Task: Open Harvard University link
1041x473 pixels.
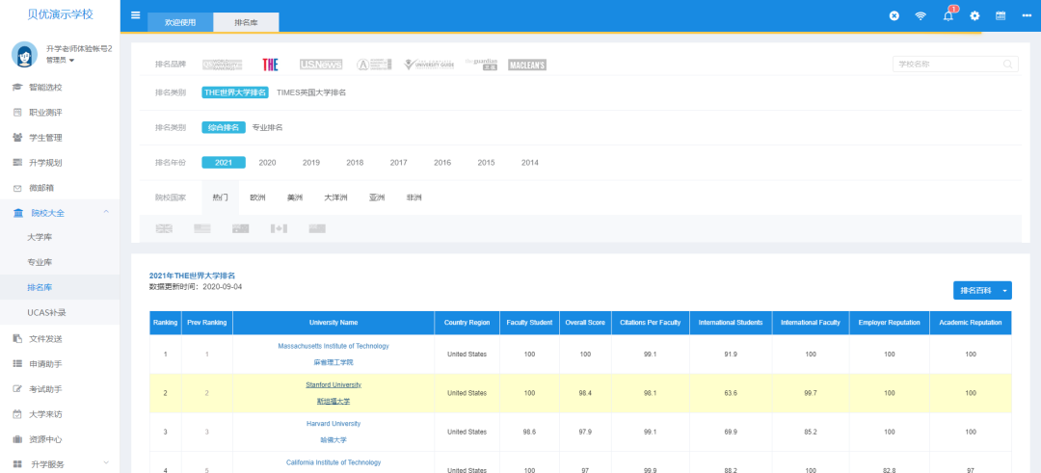Action: pos(334,423)
